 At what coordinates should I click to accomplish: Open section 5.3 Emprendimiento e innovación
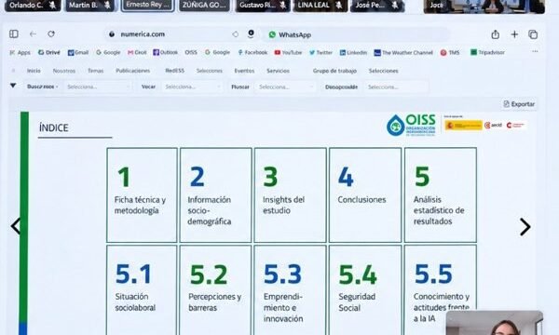pos(291,289)
